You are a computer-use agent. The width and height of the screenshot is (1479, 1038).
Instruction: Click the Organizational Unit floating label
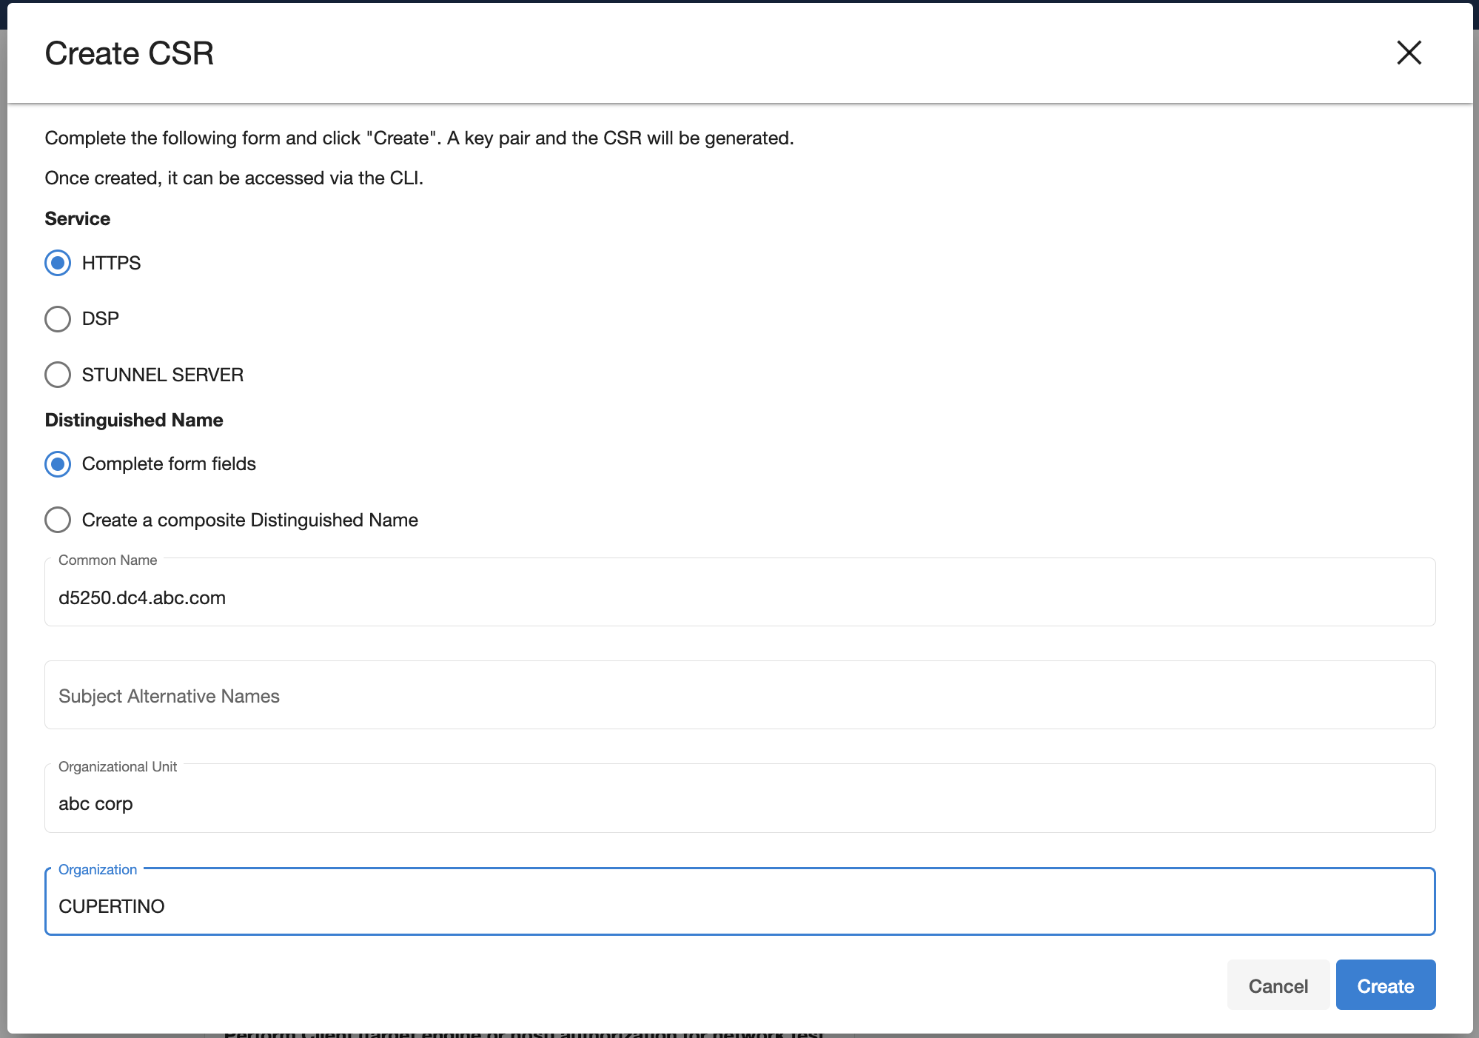pyautogui.click(x=117, y=767)
